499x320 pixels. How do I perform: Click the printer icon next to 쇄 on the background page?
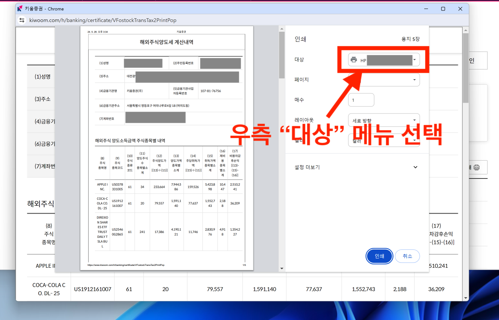(477, 168)
